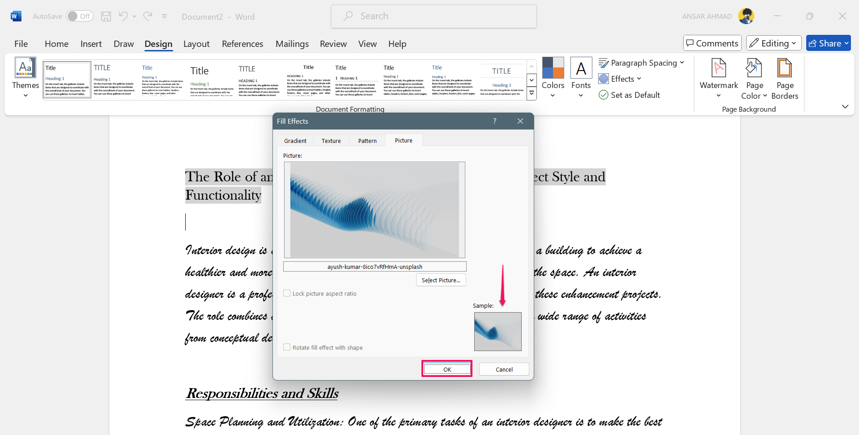Collapse the ribbon with the chevron

coord(845,106)
